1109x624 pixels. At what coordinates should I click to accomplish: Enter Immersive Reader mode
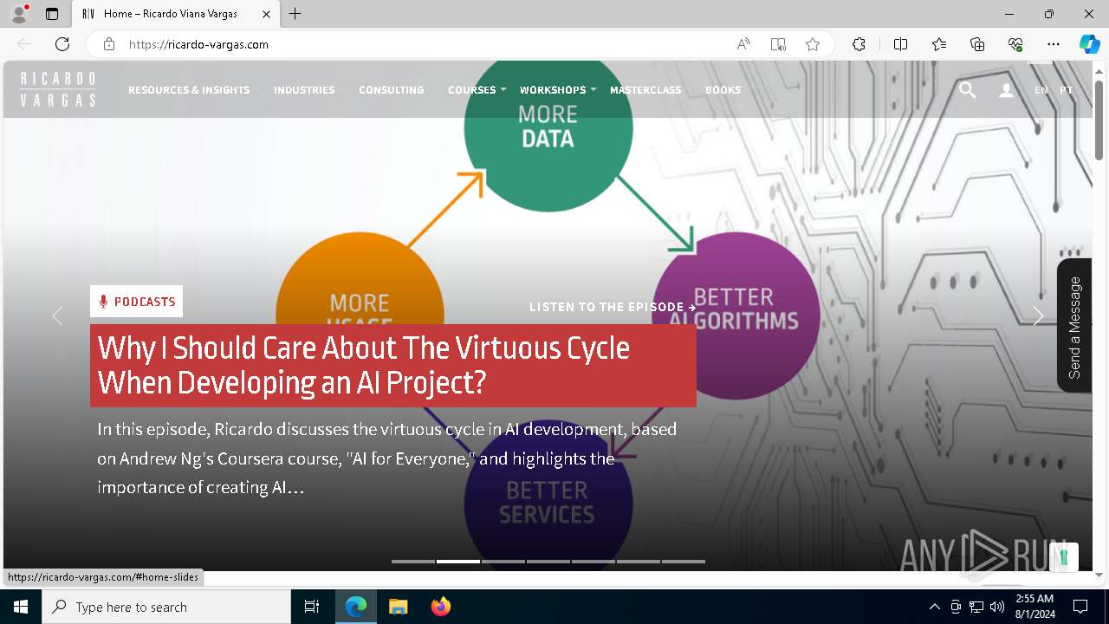[778, 44]
